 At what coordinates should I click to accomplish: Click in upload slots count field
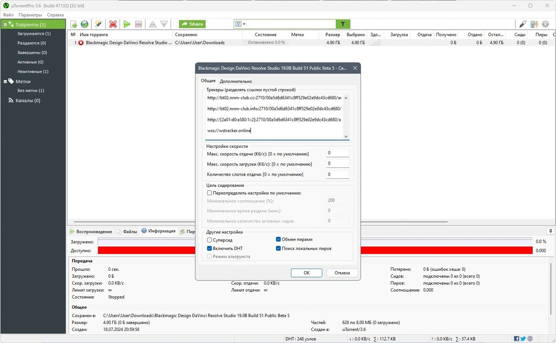click(337, 174)
